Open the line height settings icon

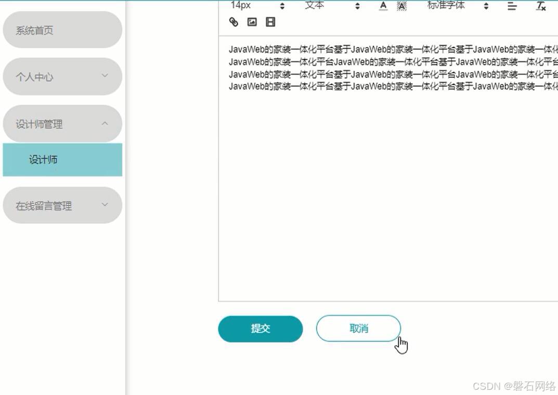pos(512,5)
